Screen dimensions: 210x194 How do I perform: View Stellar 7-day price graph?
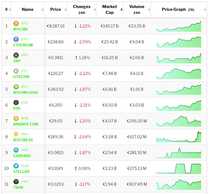179,168
